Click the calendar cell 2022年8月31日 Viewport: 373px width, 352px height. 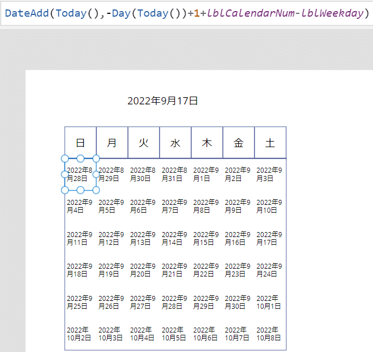point(175,174)
